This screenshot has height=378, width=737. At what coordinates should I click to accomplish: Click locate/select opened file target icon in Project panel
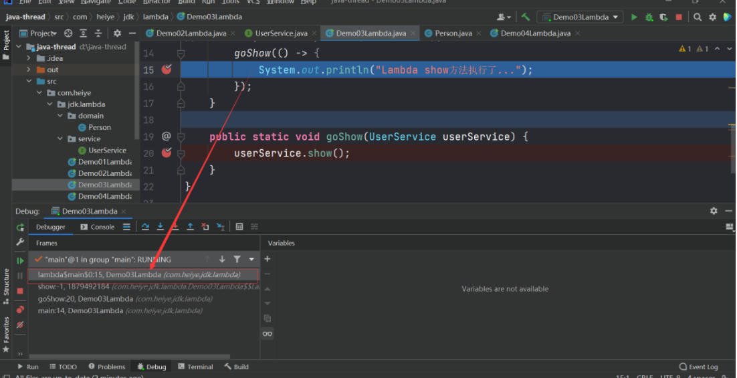click(68, 33)
